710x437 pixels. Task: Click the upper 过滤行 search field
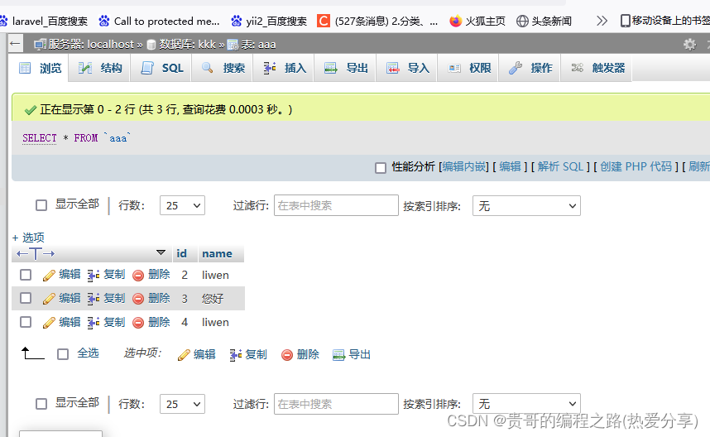coord(336,205)
